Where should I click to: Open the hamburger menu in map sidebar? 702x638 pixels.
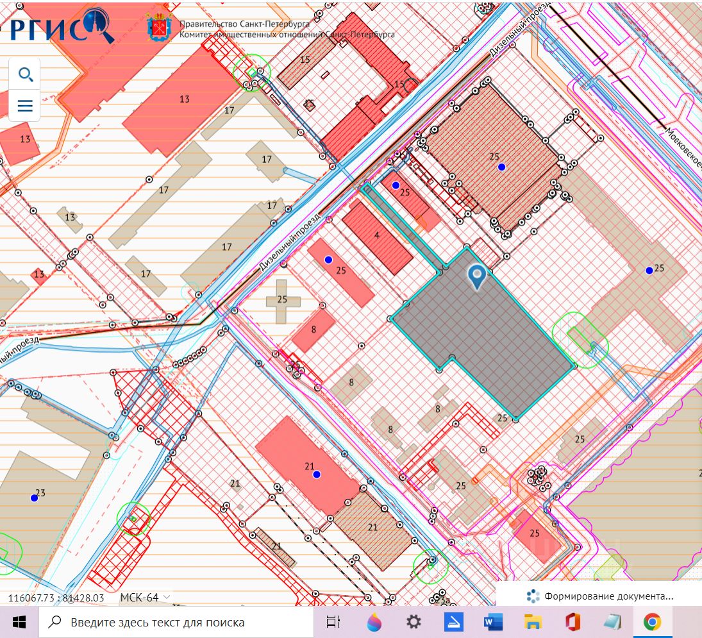click(26, 106)
